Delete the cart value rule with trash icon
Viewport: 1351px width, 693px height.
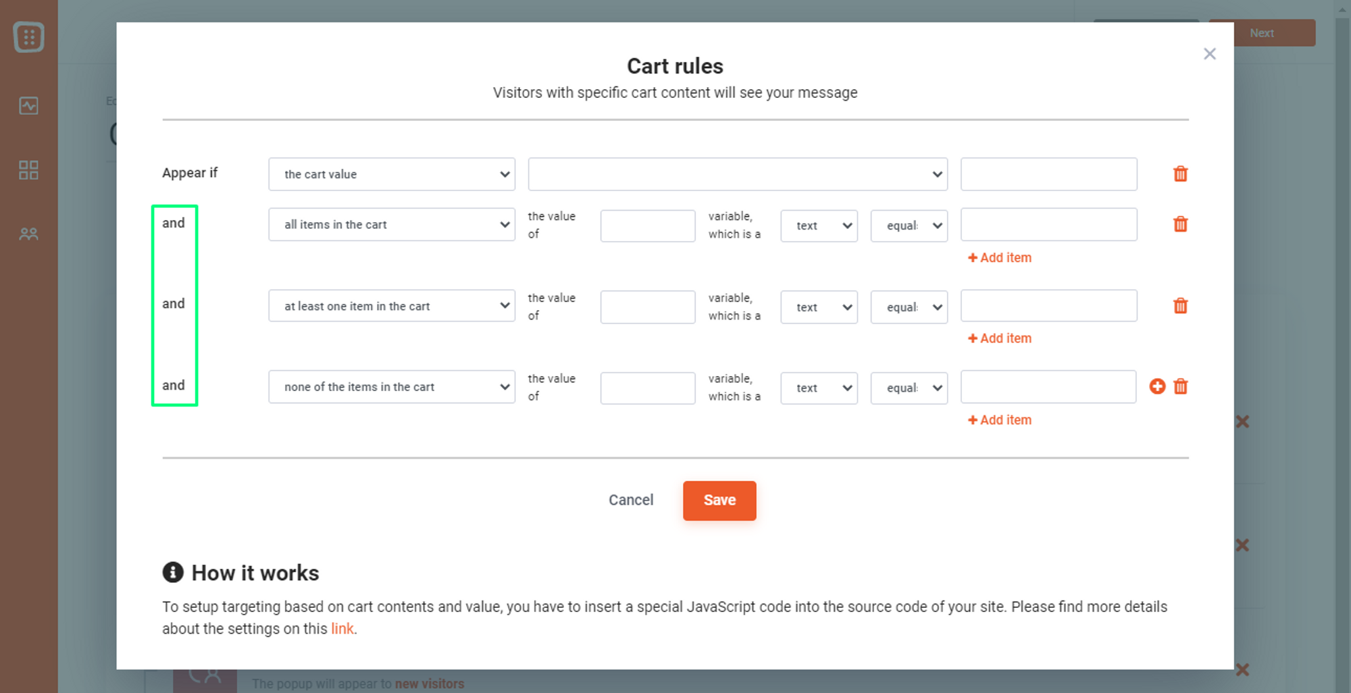(x=1180, y=174)
